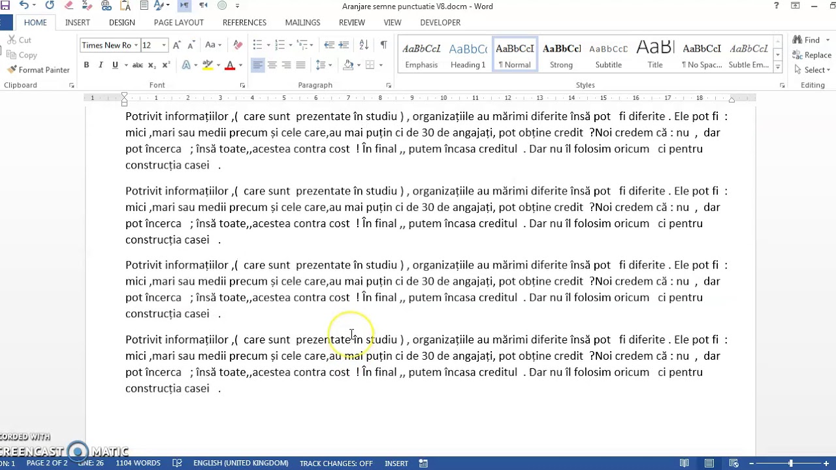Apply the Strong style
836x470 pixels.
tap(562, 55)
